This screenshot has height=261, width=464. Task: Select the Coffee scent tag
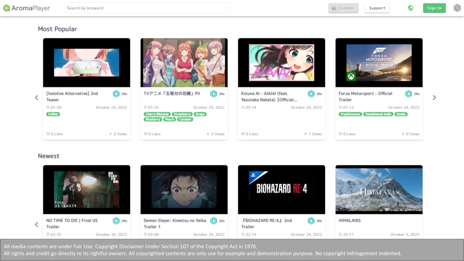(53, 114)
